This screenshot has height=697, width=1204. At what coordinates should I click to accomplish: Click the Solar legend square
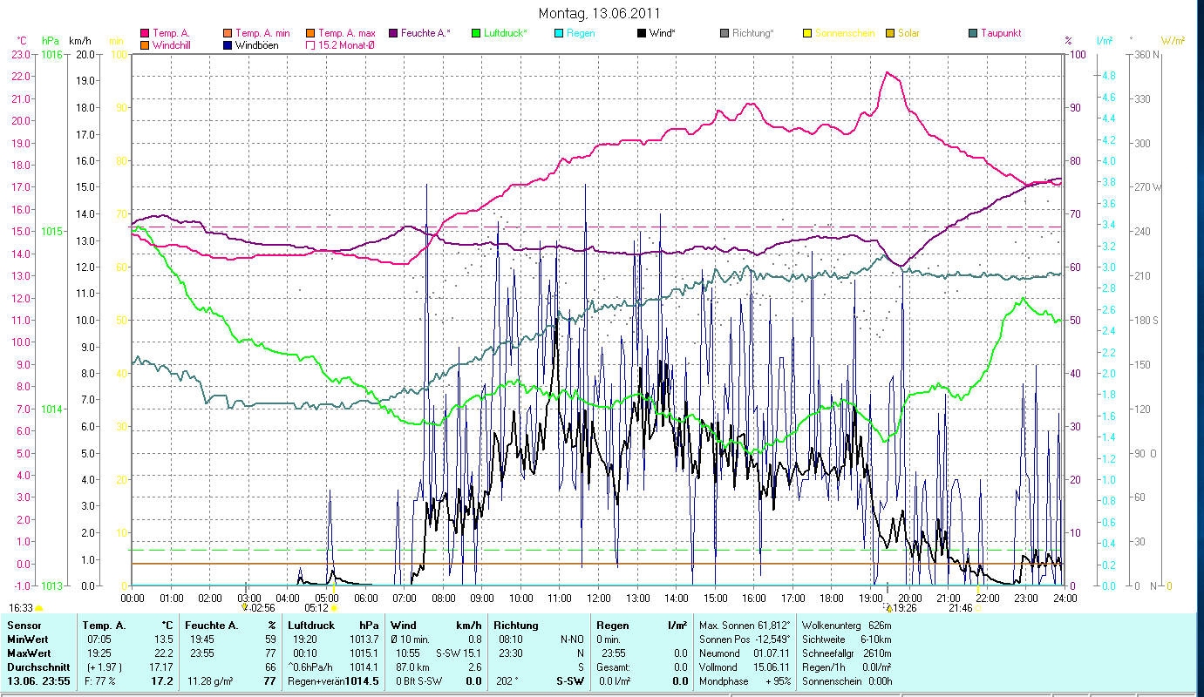point(890,33)
